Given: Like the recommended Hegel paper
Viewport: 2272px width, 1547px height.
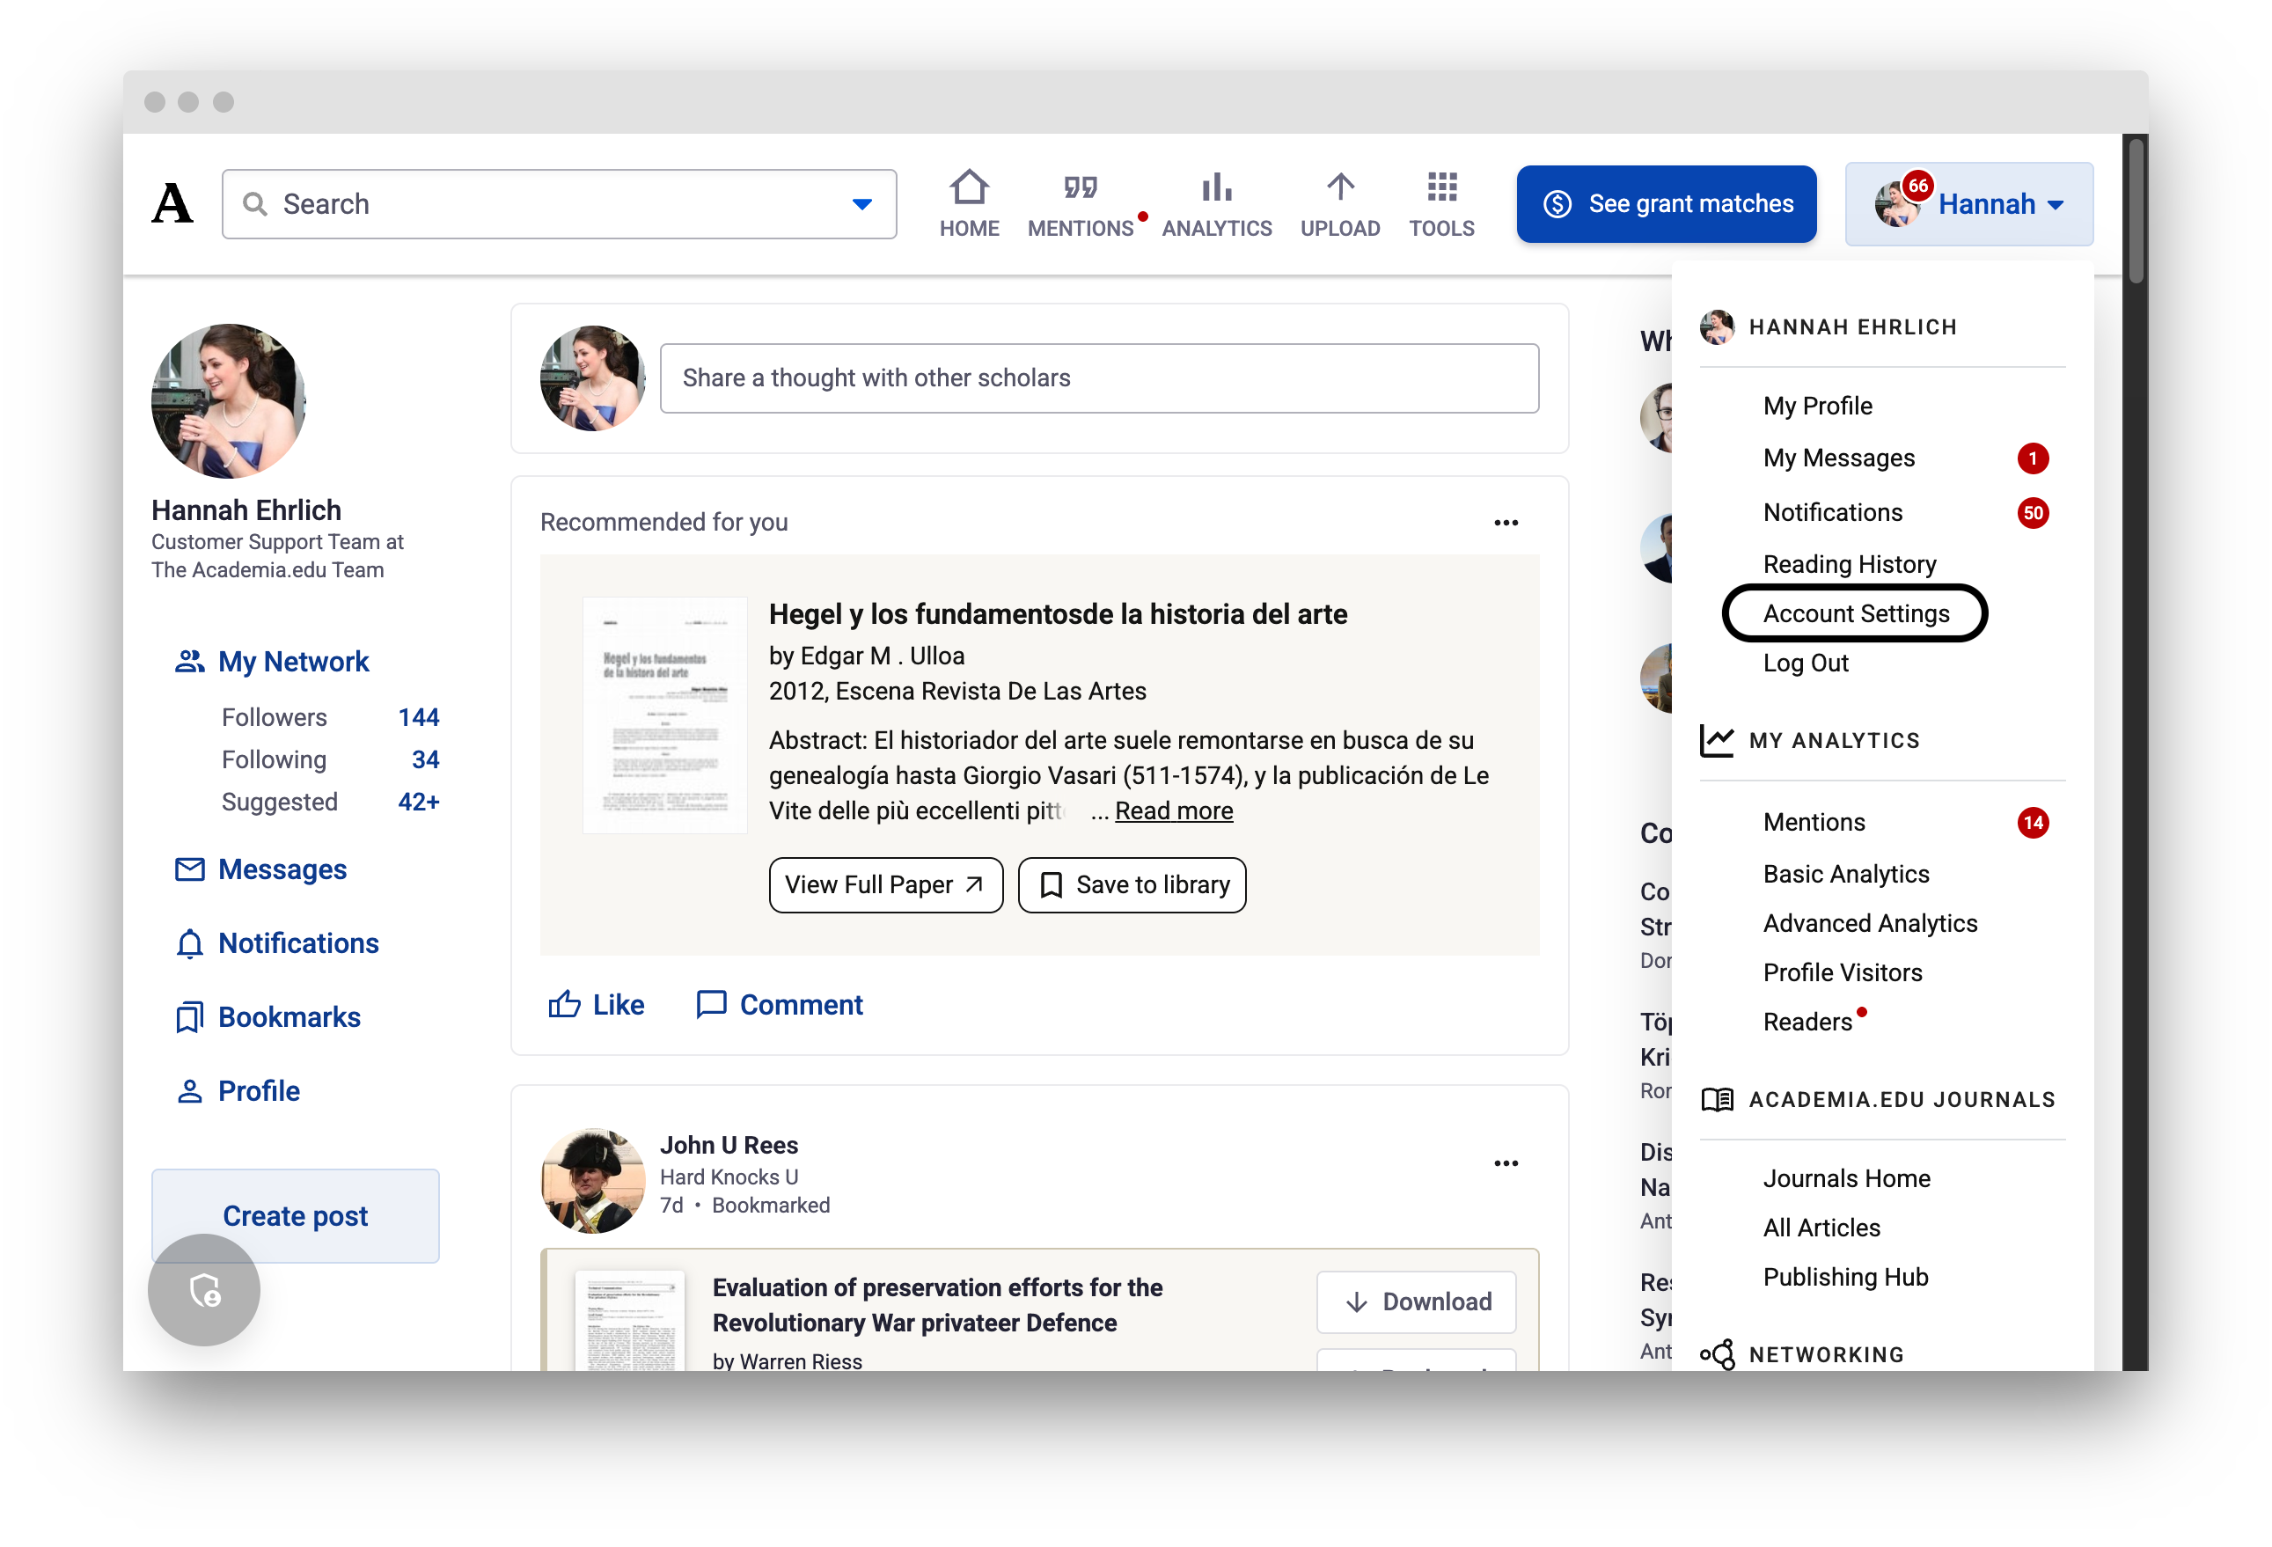Looking at the screenshot, I should [x=597, y=1004].
